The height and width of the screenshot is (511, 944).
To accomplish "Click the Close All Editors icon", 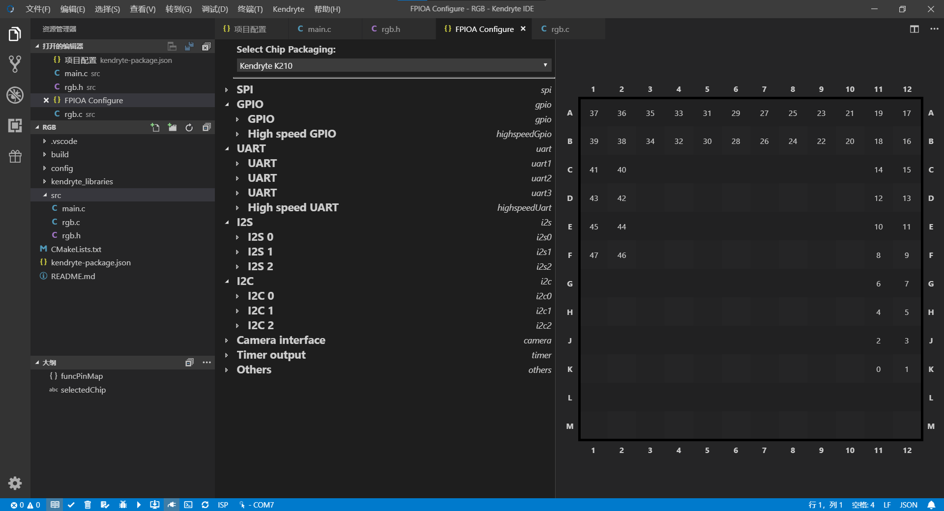I will pos(206,46).
